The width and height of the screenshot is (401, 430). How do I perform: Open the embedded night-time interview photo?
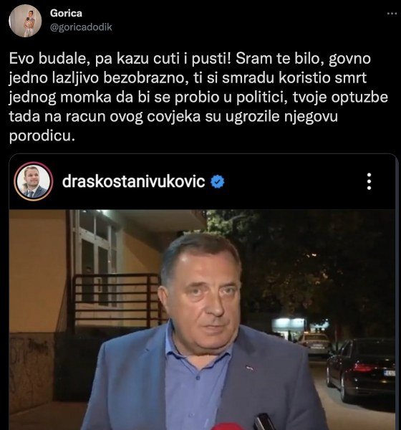coord(202,320)
